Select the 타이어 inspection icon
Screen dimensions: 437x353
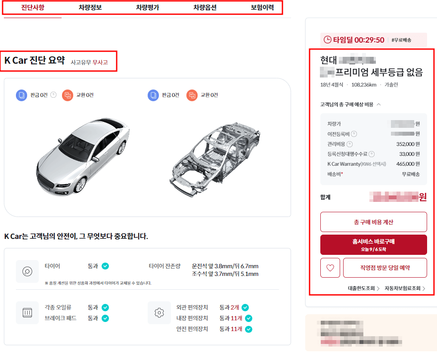coord(28,270)
